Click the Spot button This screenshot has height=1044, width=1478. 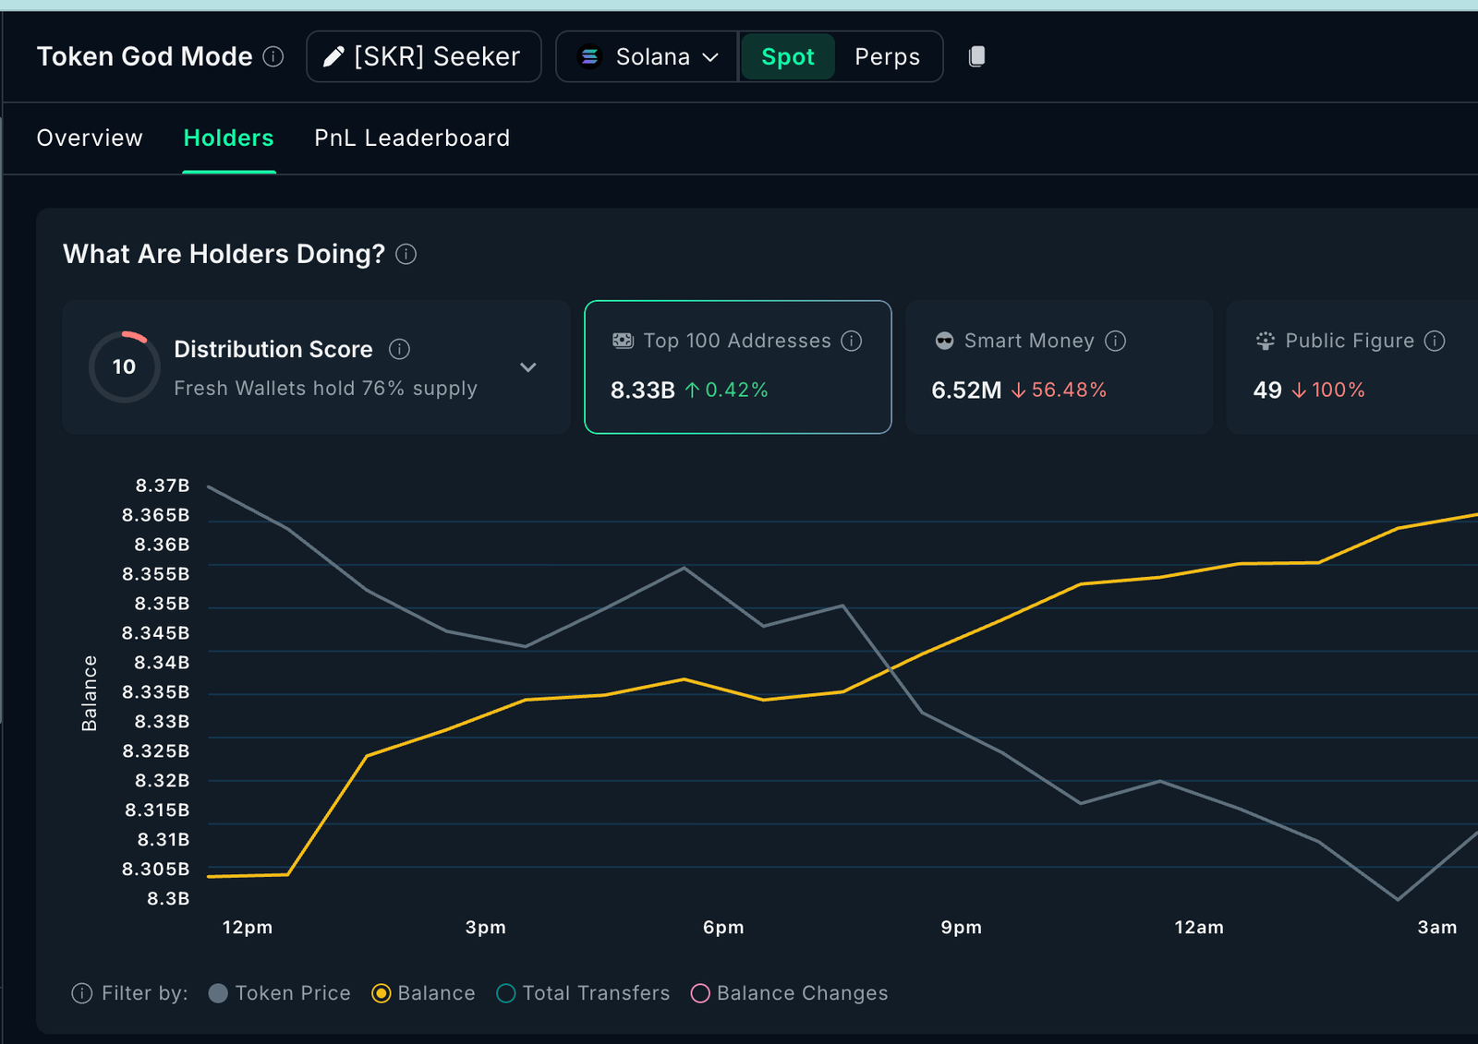[787, 56]
